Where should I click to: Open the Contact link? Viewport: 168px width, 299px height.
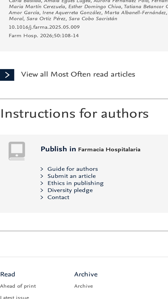pyautogui.click(x=58, y=197)
